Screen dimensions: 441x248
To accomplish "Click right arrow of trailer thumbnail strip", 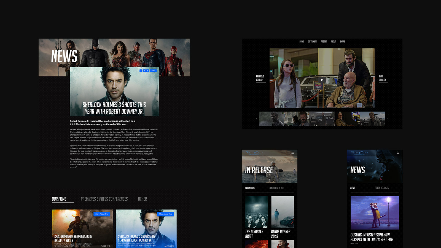I will (388, 119).
